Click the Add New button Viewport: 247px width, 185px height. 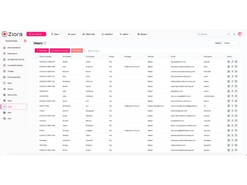[42, 50]
